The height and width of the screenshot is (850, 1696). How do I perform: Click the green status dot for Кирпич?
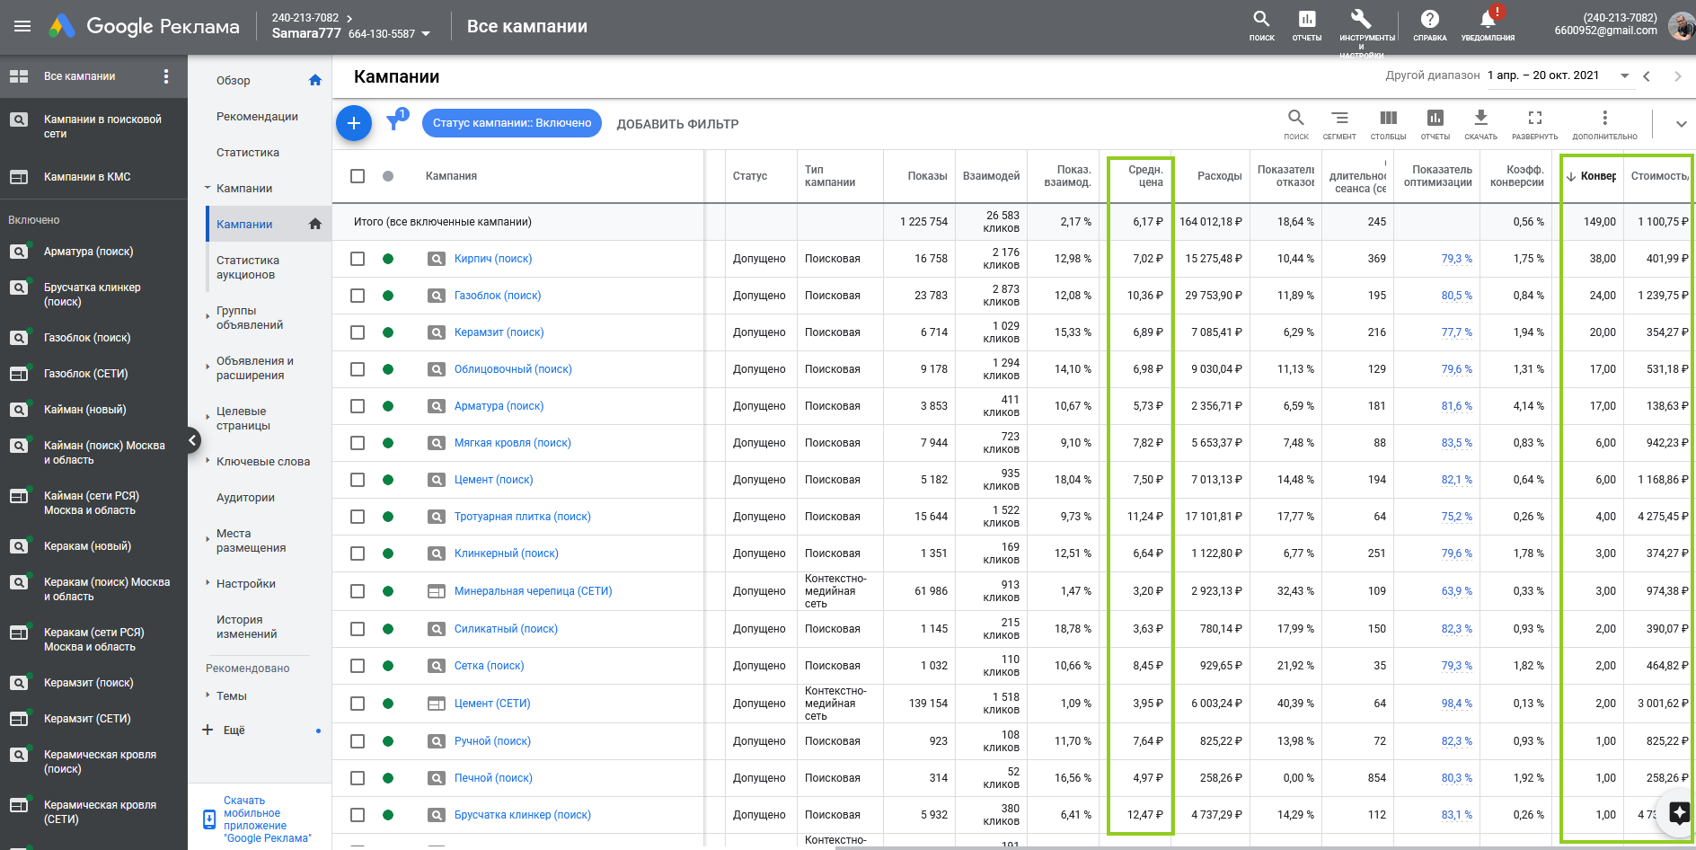(388, 259)
